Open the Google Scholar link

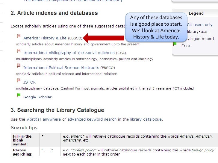pyautogui.click(x=37, y=97)
